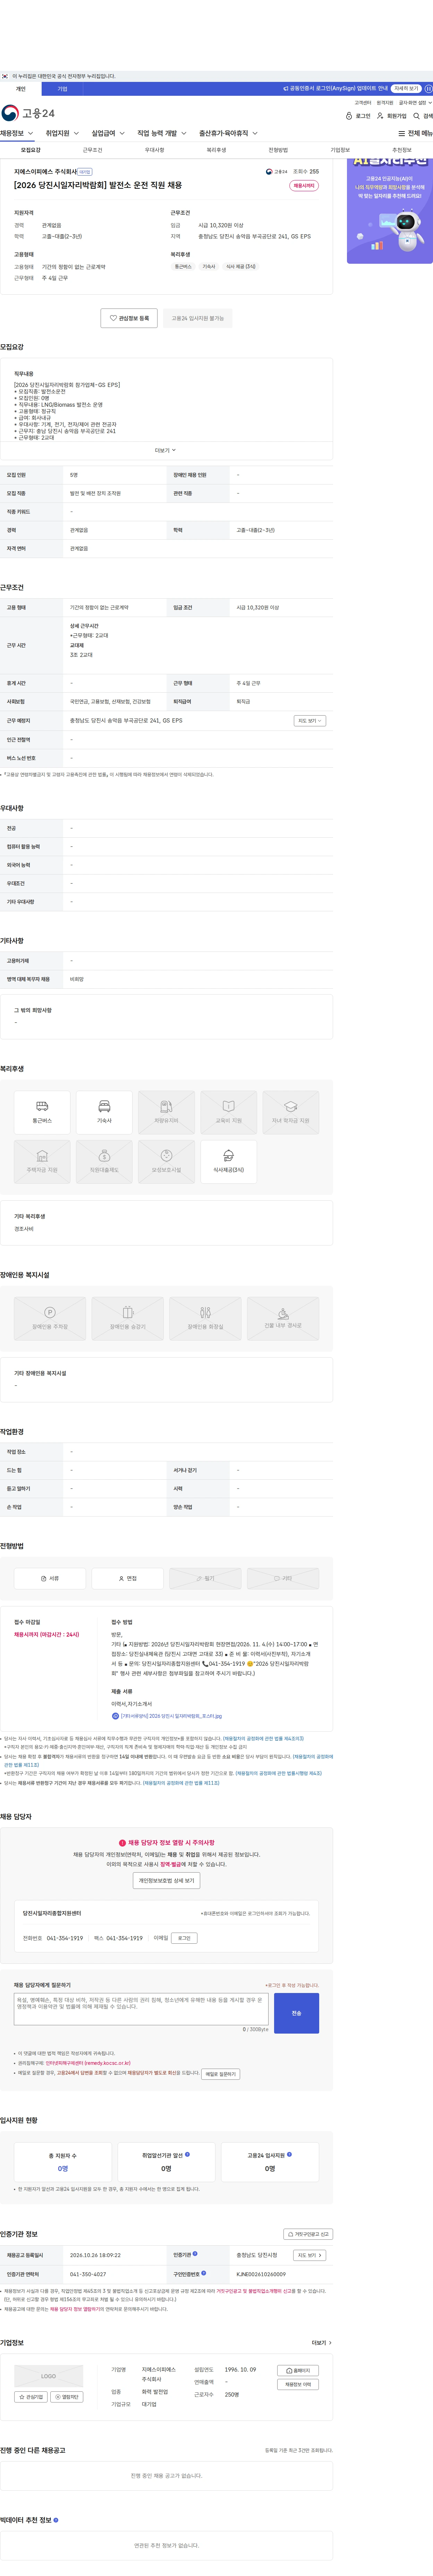Click the 자세히 보기 banner button
433x2576 pixels.
(406, 89)
